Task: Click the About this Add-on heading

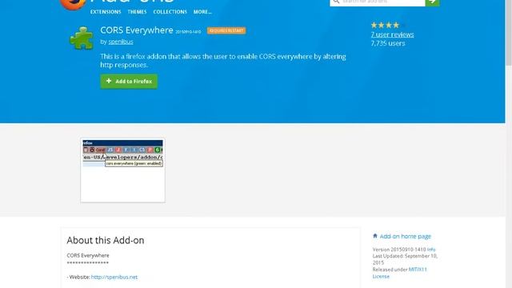Action: [106, 240]
